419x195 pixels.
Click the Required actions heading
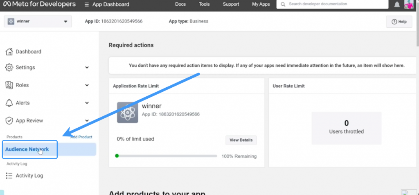131,45
